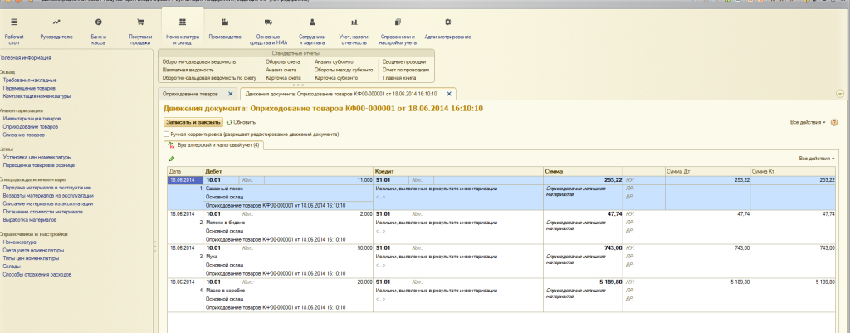Open Основные средства и НМА truck icon
The height and width of the screenshot is (333, 850).
pos(268,22)
